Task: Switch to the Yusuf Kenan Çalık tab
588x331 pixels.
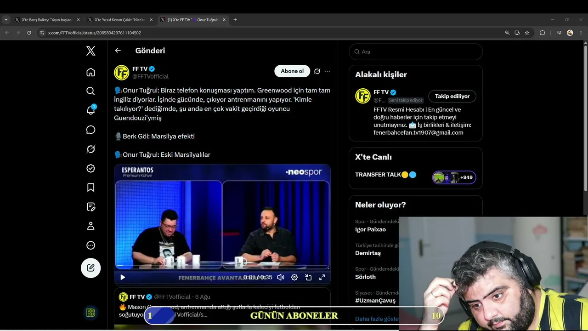Action: pyautogui.click(x=119, y=20)
